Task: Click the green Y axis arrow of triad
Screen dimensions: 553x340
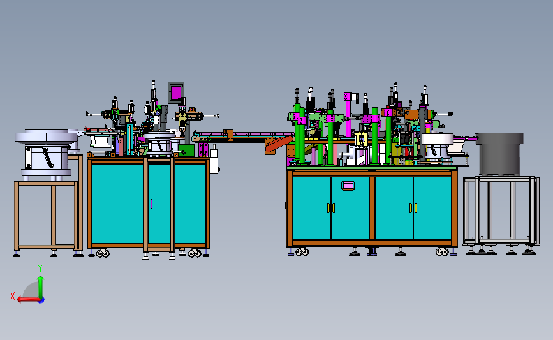Action: click(x=40, y=287)
